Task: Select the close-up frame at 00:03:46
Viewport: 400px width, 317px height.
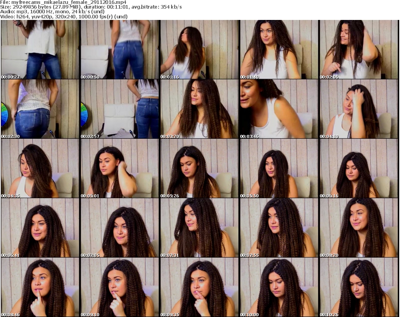Action: pyautogui.click(x=279, y=109)
